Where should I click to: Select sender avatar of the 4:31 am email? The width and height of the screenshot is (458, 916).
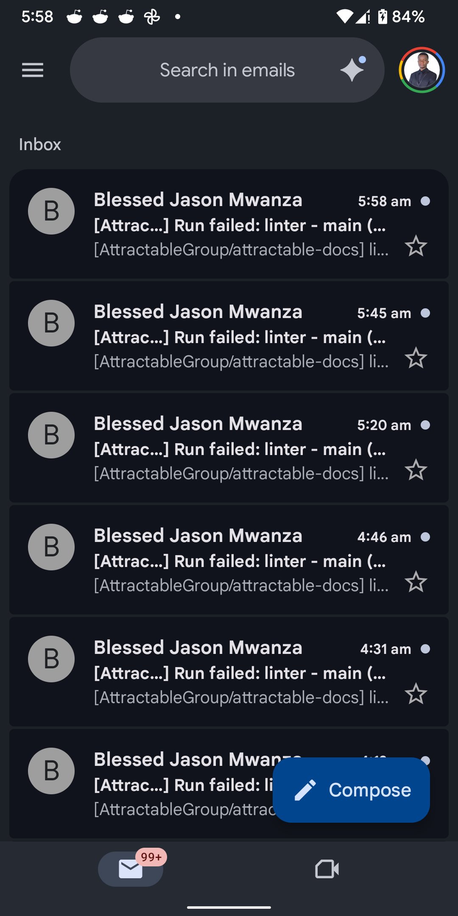coord(51,659)
